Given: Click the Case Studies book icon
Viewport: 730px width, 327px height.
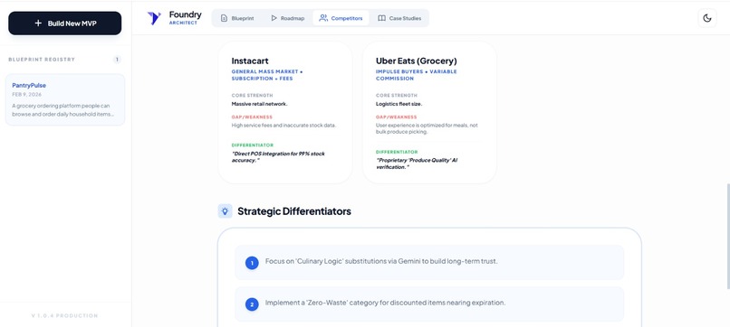Looking at the screenshot, I should click(x=382, y=19).
